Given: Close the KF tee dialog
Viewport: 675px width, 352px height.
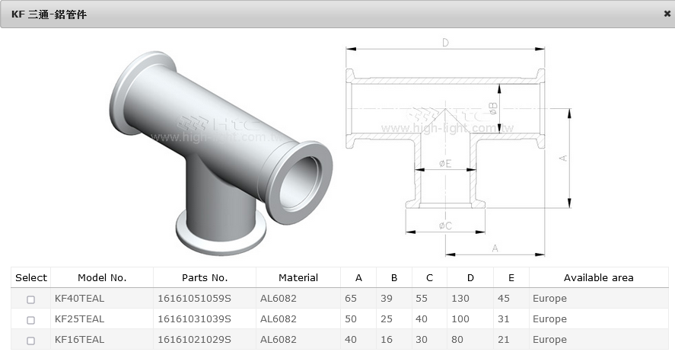Looking at the screenshot, I should click(x=667, y=14).
